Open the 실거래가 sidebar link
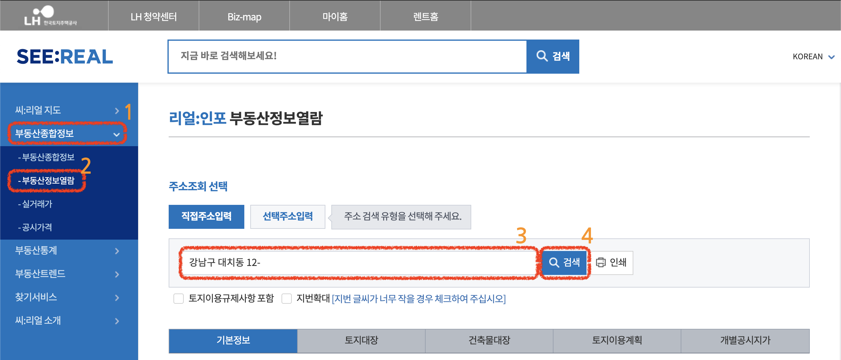 click(x=37, y=204)
